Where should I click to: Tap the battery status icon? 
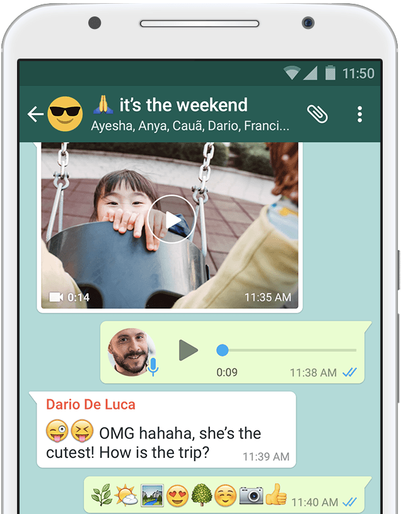point(330,72)
